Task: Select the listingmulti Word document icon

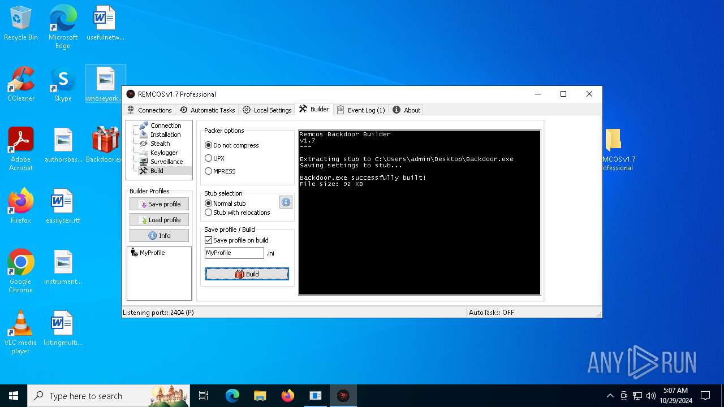Action: click(63, 329)
